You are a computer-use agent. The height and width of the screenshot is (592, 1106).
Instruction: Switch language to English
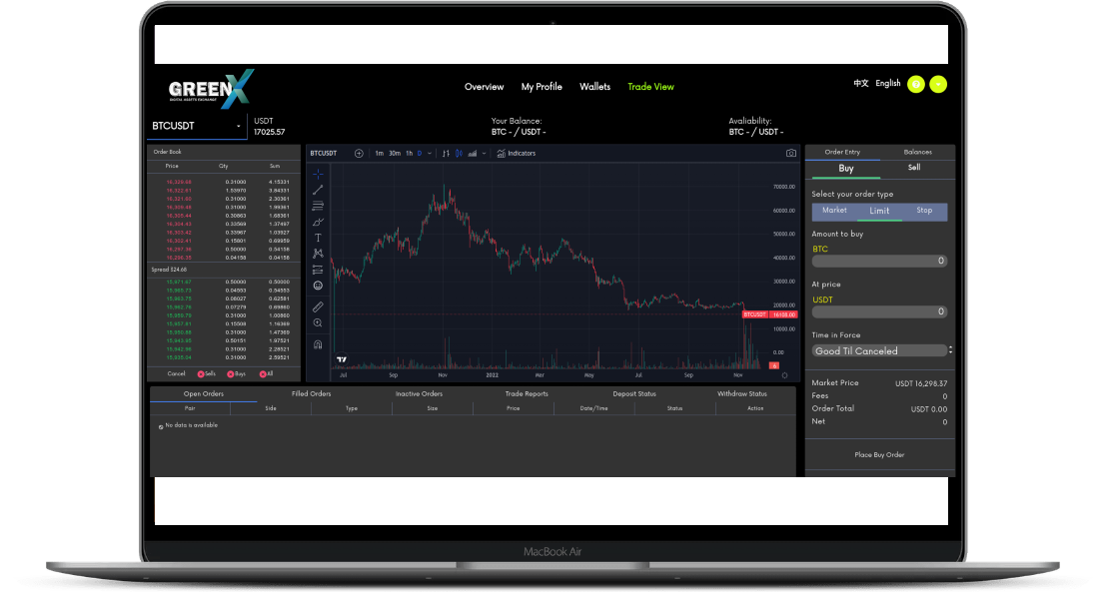[888, 83]
